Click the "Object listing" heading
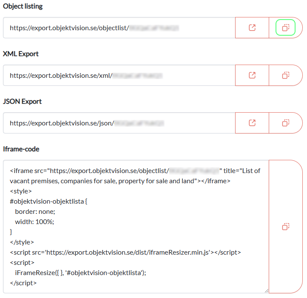 click(x=23, y=6)
